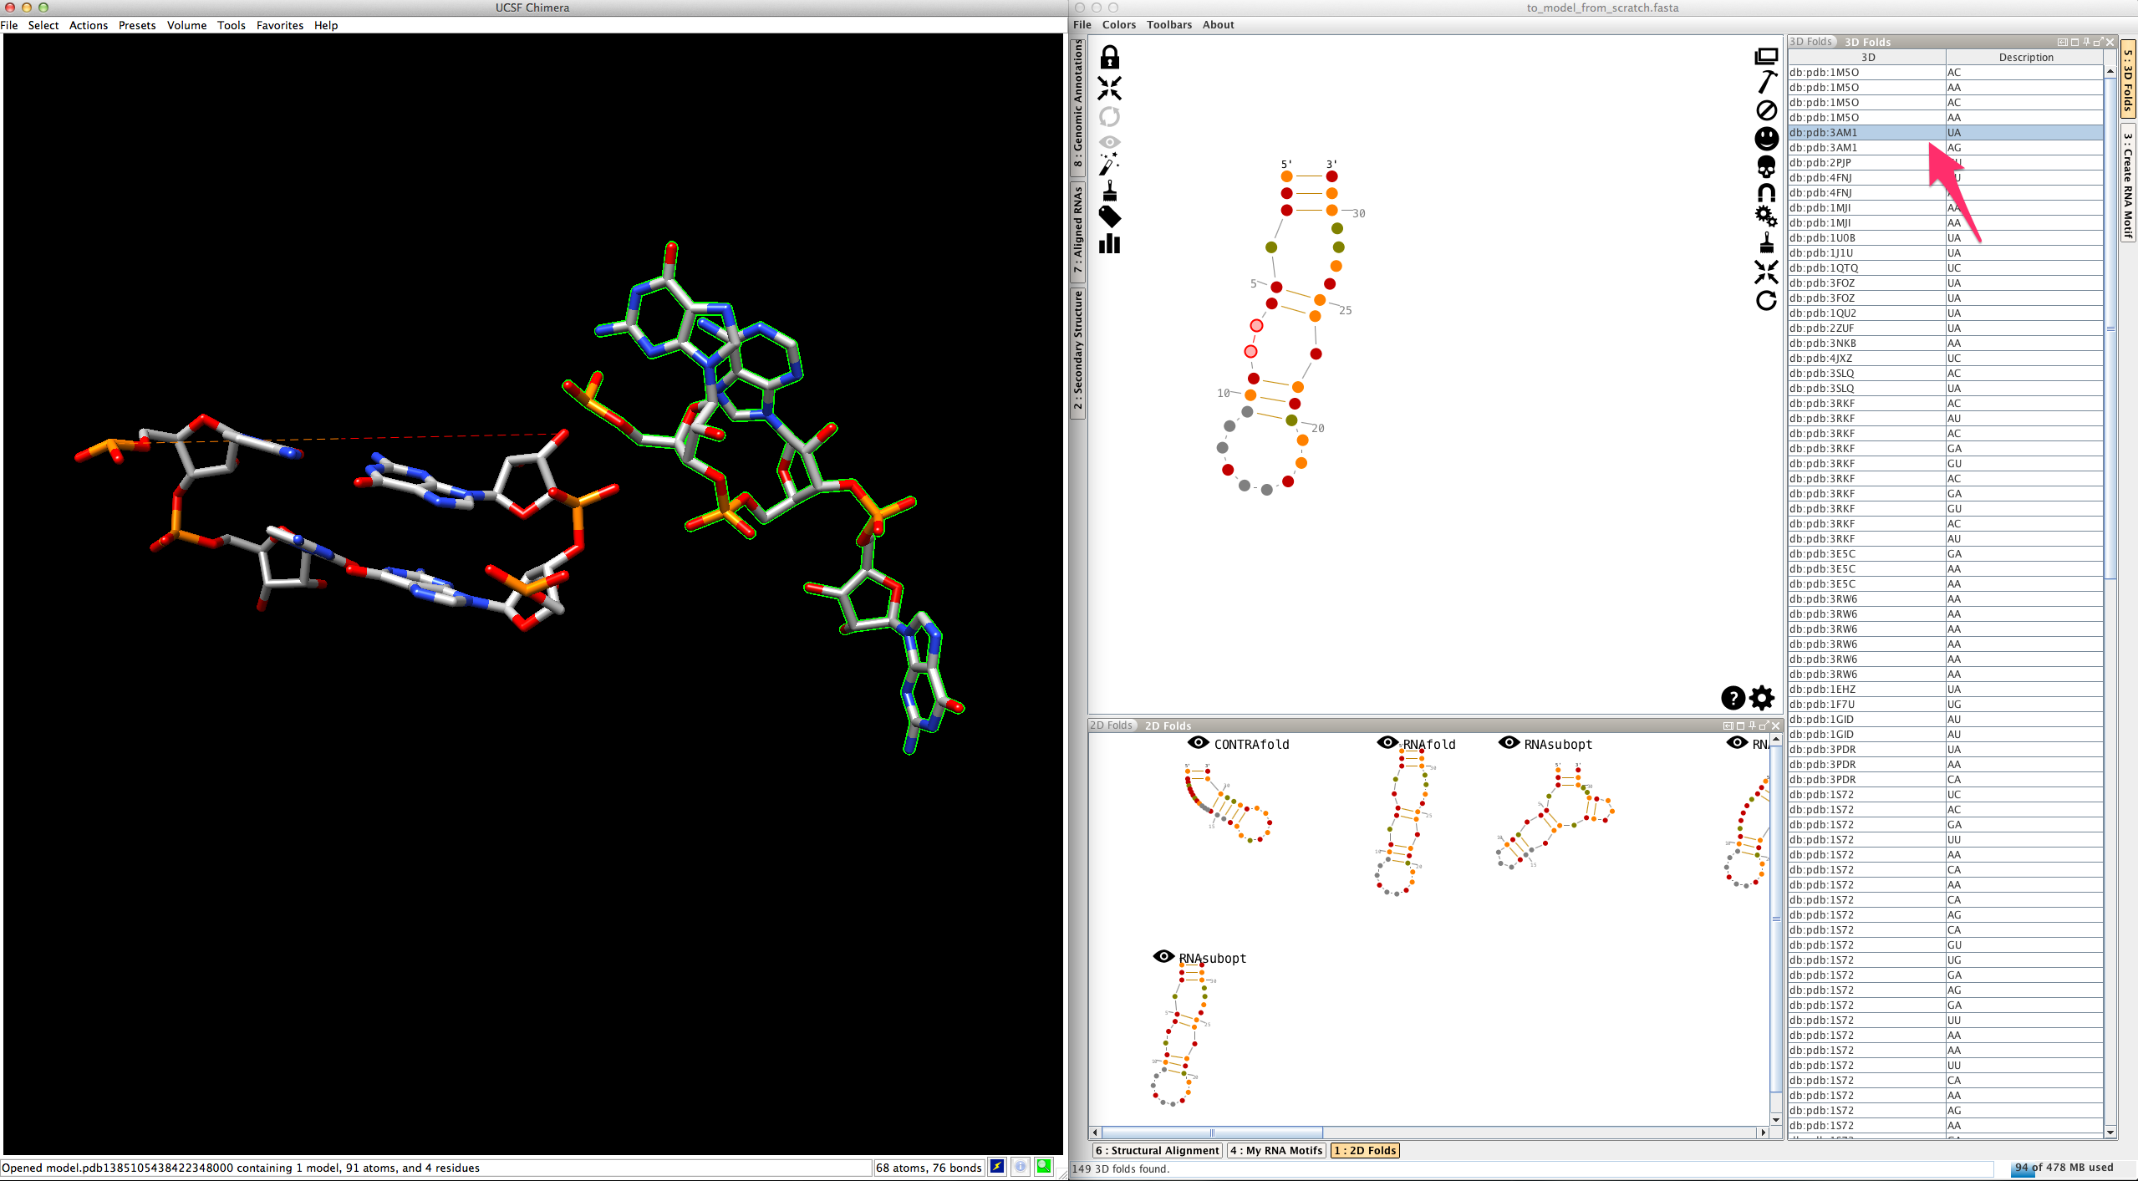Open Chimera's Actions menu
Image resolution: width=2138 pixels, height=1181 pixels.
(89, 25)
